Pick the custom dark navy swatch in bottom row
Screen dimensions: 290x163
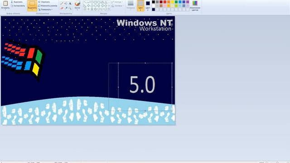(154, 10)
